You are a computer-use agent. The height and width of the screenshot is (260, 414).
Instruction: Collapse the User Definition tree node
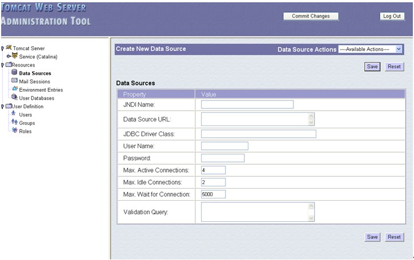tap(2, 106)
